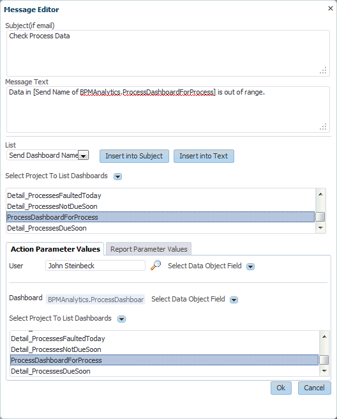Expand Select Data Object Field beside User
This screenshot has width=337, height=419.
pyautogui.click(x=250, y=266)
